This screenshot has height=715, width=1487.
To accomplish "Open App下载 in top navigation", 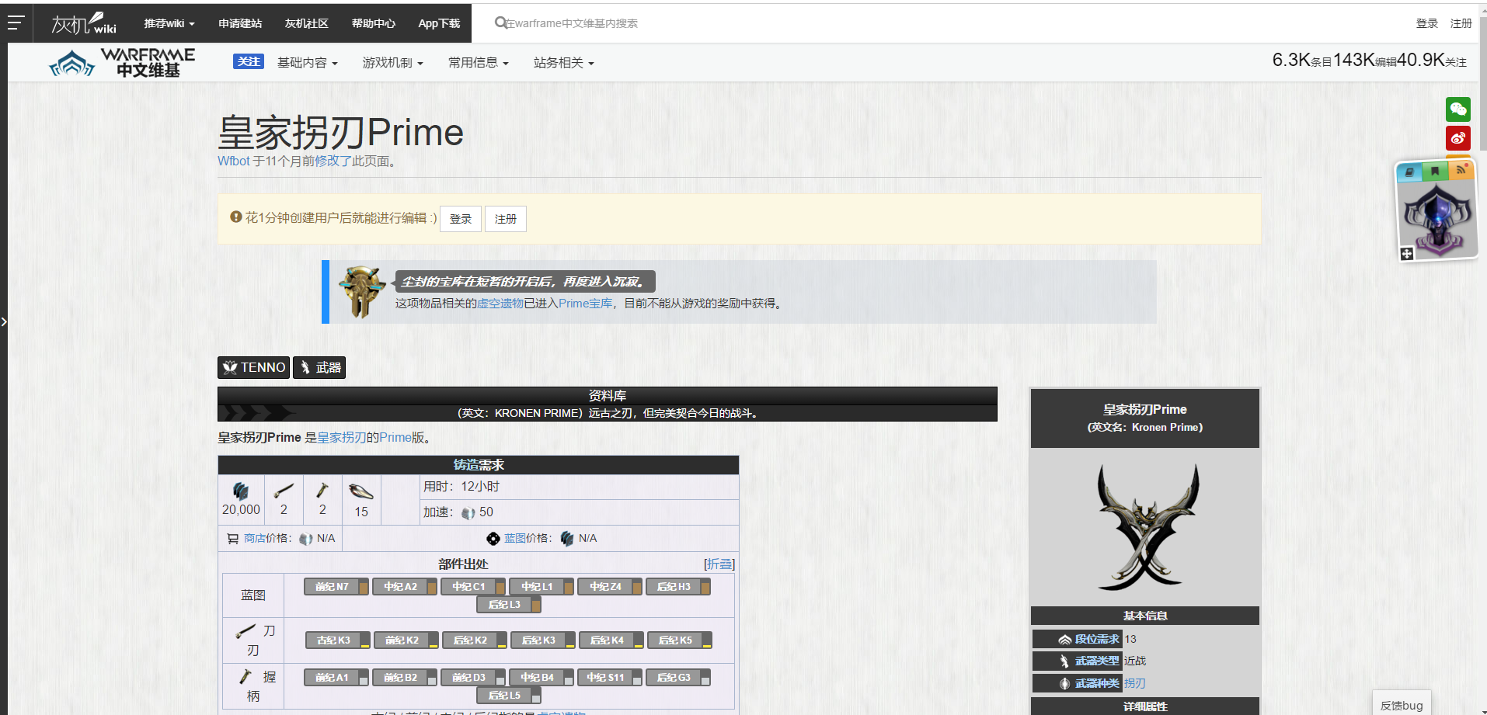I will point(439,23).
